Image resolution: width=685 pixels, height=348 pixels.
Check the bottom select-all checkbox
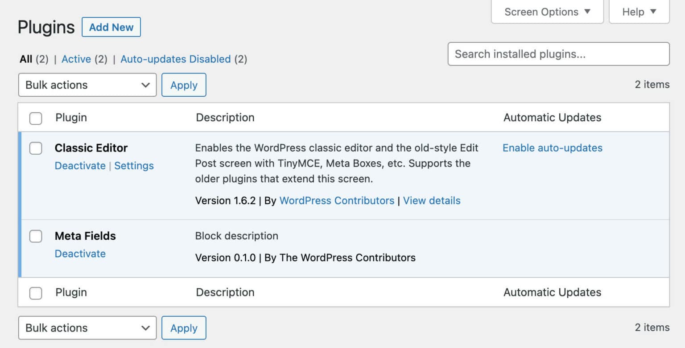(36, 292)
